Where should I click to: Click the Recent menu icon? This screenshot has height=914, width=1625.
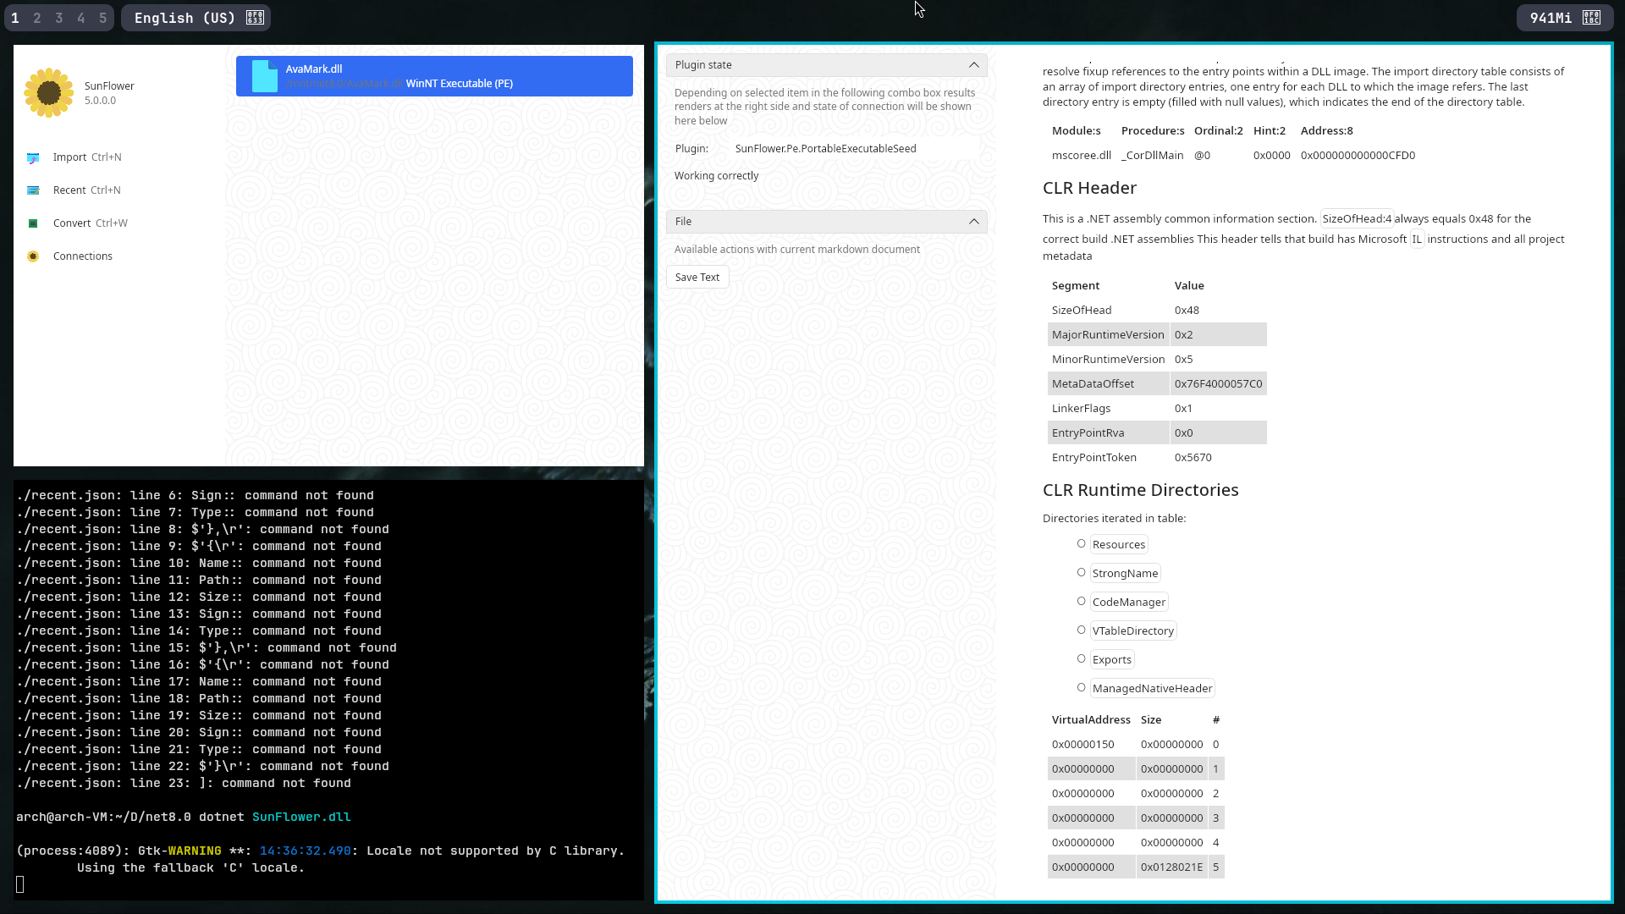[x=33, y=190]
